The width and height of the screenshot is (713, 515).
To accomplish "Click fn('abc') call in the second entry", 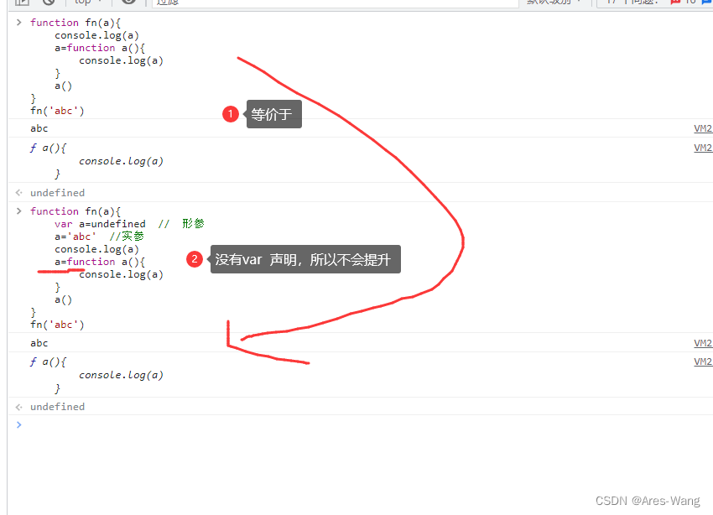I will click(57, 325).
